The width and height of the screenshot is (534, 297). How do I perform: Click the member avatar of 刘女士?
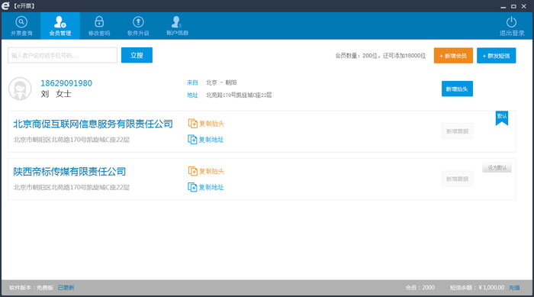point(20,89)
